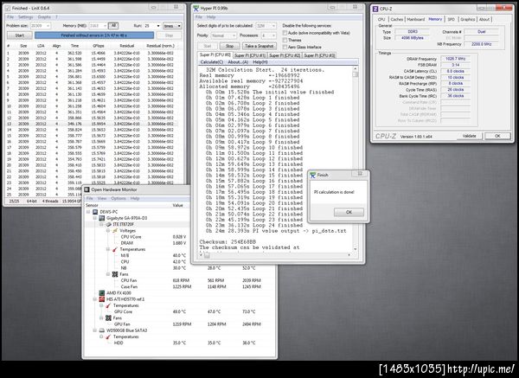The width and height of the screenshot is (519, 378).
Task: Toggle the Audio service checkbox in Hyper PI
Action: [285, 33]
